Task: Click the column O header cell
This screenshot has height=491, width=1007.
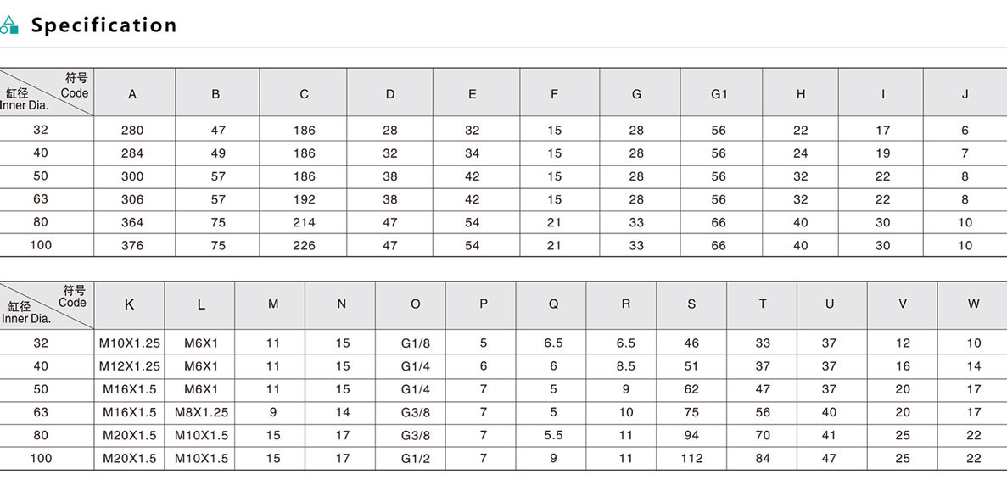Action: click(x=415, y=304)
